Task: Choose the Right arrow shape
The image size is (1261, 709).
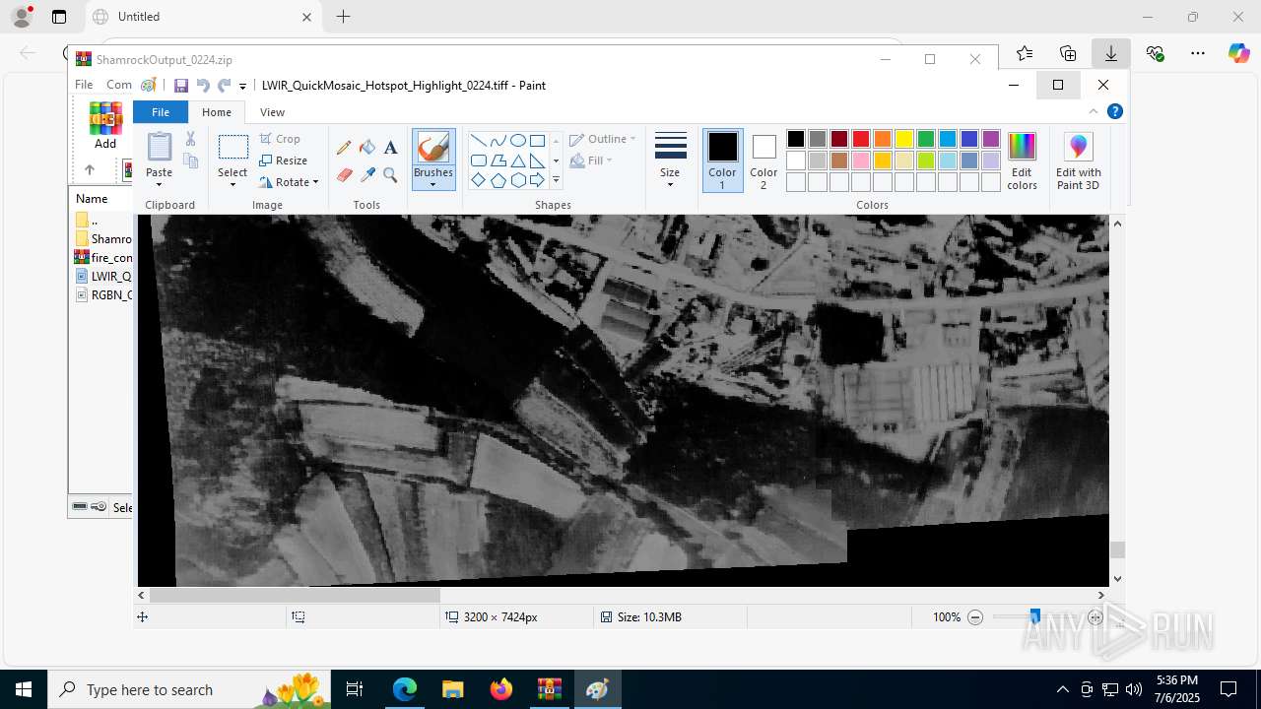Action: [x=537, y=180]
